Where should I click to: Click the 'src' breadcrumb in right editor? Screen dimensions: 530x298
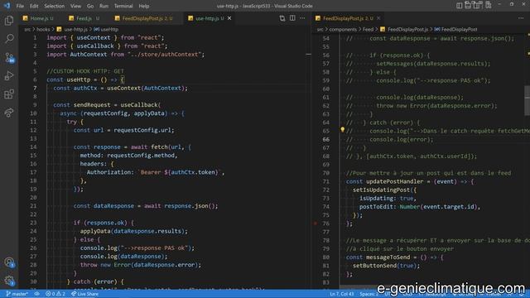320,30
